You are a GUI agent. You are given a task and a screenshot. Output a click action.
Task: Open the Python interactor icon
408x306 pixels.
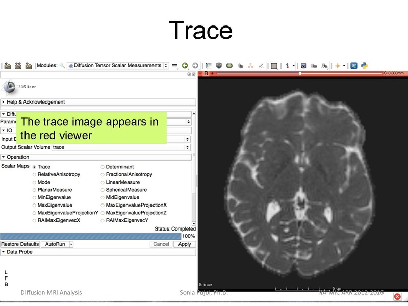click(x=365, y=66)
